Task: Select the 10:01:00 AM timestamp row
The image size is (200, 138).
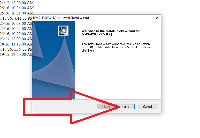Action: click(17, 13)
